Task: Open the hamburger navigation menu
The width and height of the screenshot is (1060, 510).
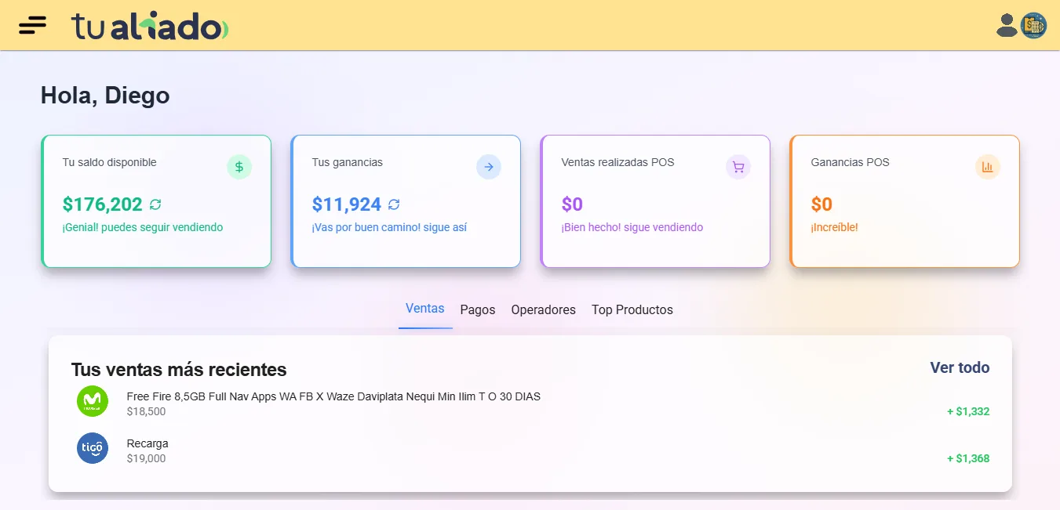Action: coord(31,24)
